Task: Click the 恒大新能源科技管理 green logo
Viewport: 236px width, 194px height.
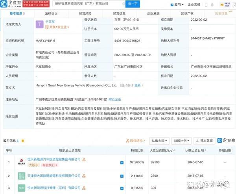Action: 22,188
